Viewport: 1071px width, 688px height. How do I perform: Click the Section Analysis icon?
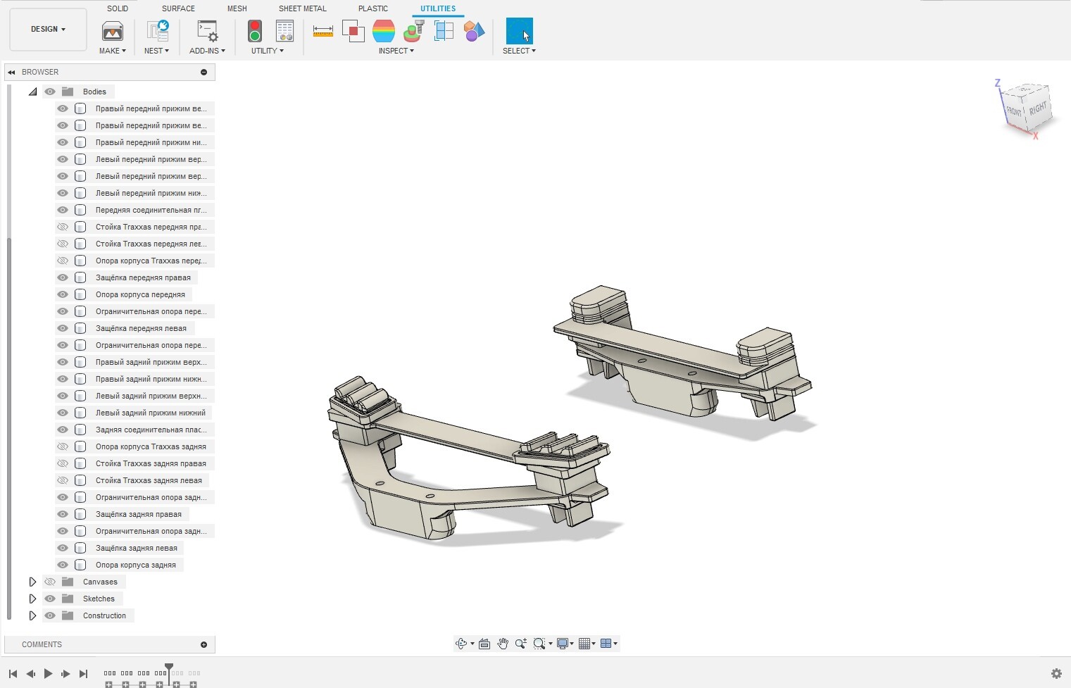444,31
